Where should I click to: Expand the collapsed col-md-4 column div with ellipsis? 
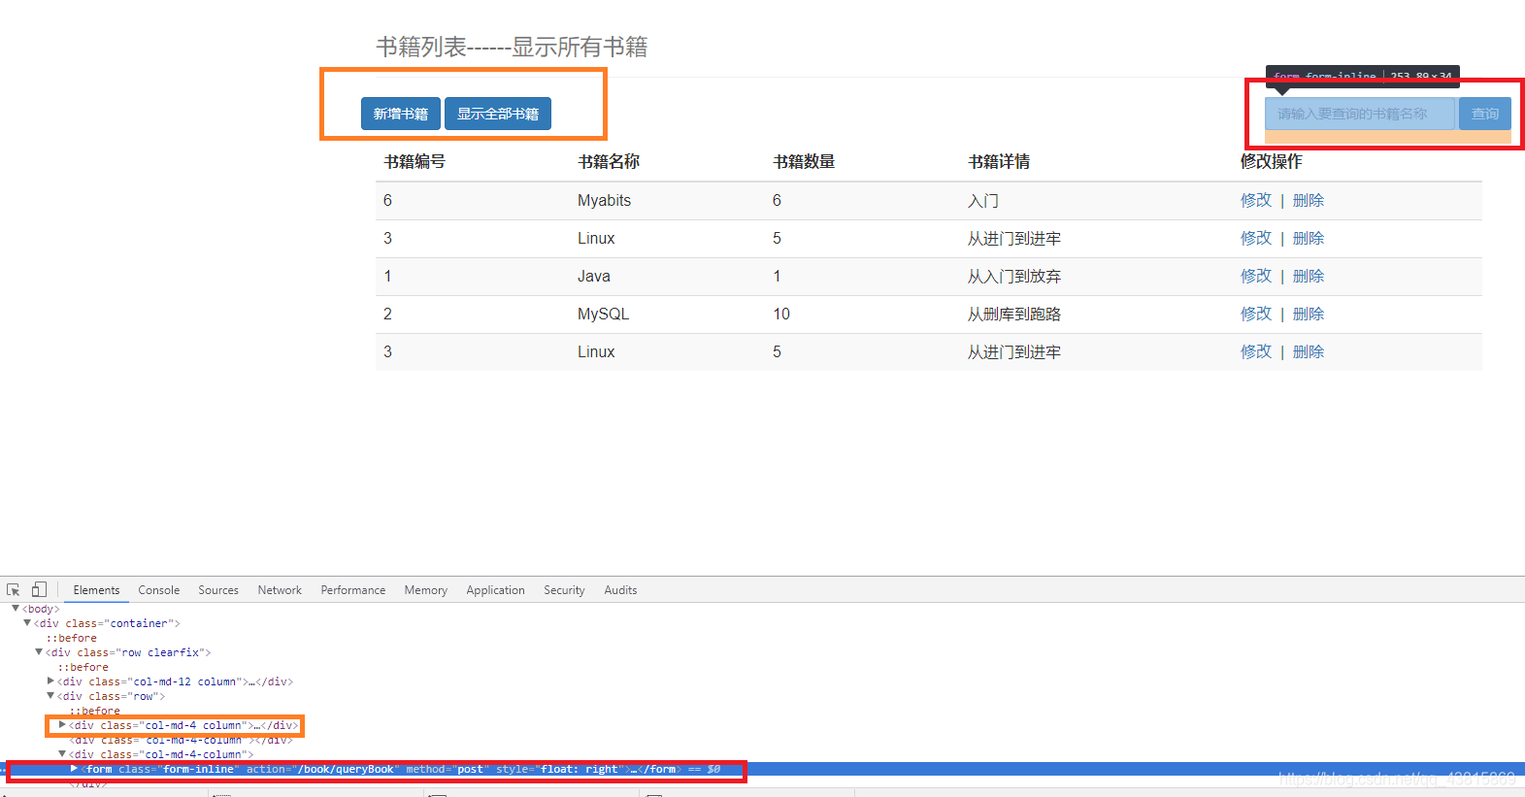click(62, 725)
